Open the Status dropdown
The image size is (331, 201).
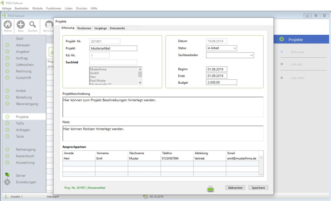pyautogui.click(x=234, y=48)
